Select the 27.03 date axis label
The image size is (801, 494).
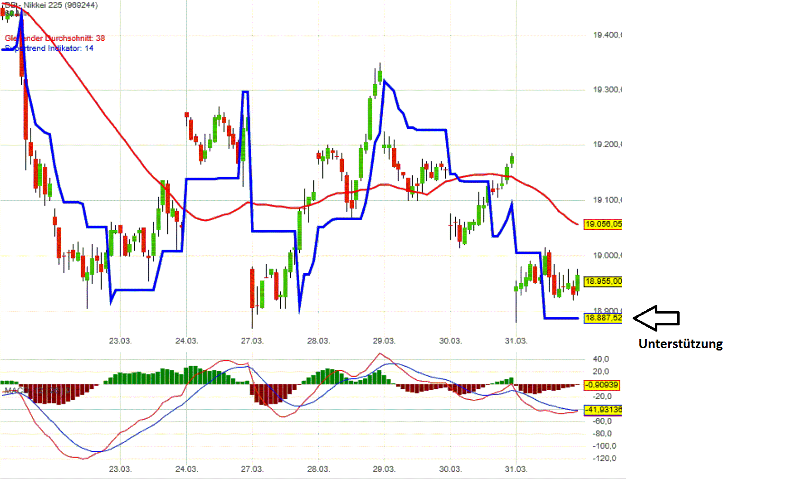tap(253, 341)
